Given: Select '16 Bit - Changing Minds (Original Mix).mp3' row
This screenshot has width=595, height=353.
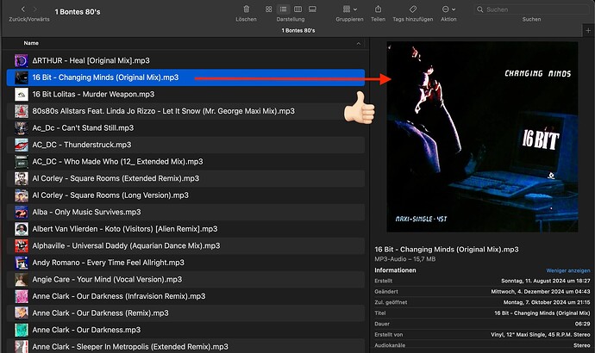Looking at the screenshot, I should (185, 77).
